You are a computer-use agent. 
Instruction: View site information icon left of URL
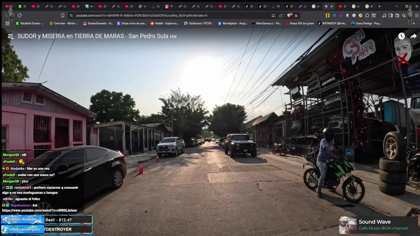point(71,15)
